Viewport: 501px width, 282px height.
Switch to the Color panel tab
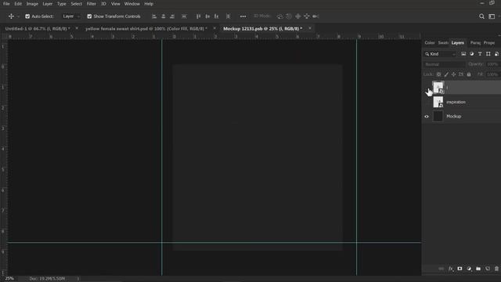tap(430, 42)
